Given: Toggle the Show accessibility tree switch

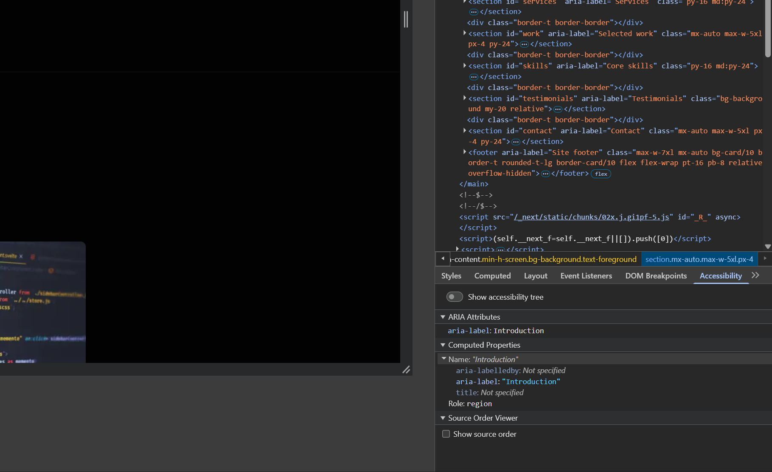Looking at the screenshot, I should tap(455, 297).
